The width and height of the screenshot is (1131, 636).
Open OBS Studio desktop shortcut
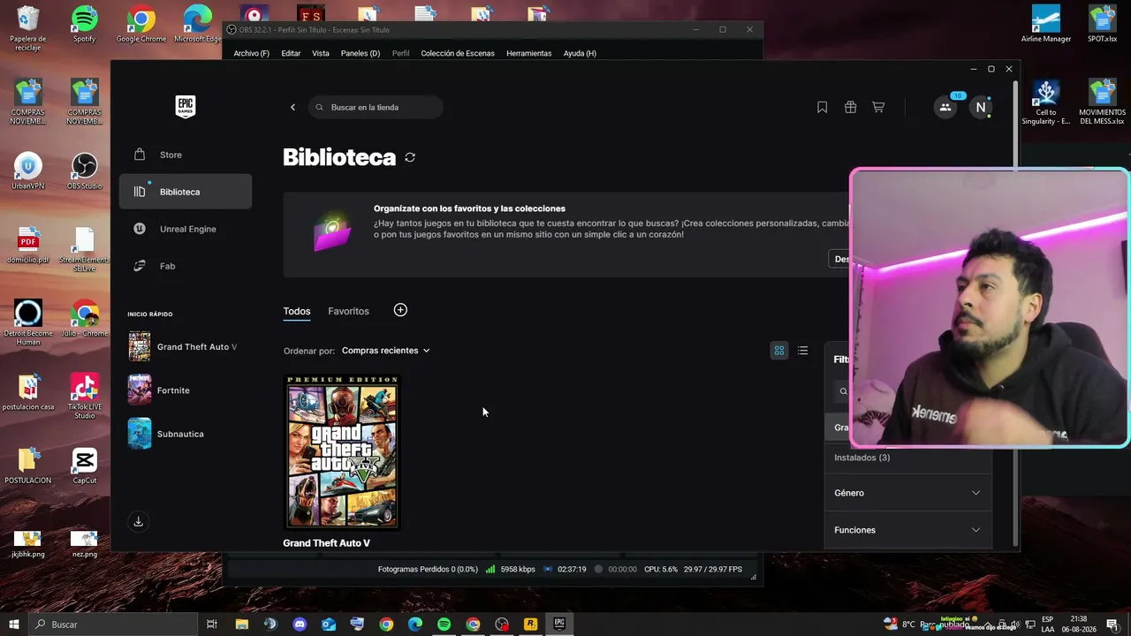pos(84,171)
